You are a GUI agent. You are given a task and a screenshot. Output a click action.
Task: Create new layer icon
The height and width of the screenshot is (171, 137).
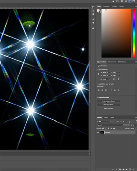click(130, 169)
